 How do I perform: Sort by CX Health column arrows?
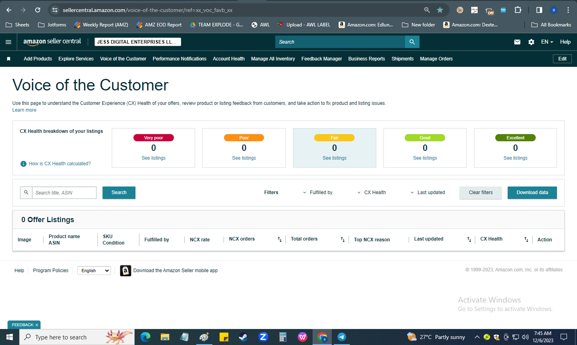pyautogui.click(x=526, y=239)
